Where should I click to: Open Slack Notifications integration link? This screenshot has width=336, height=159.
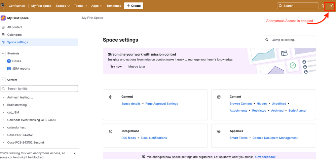[154, 138]
